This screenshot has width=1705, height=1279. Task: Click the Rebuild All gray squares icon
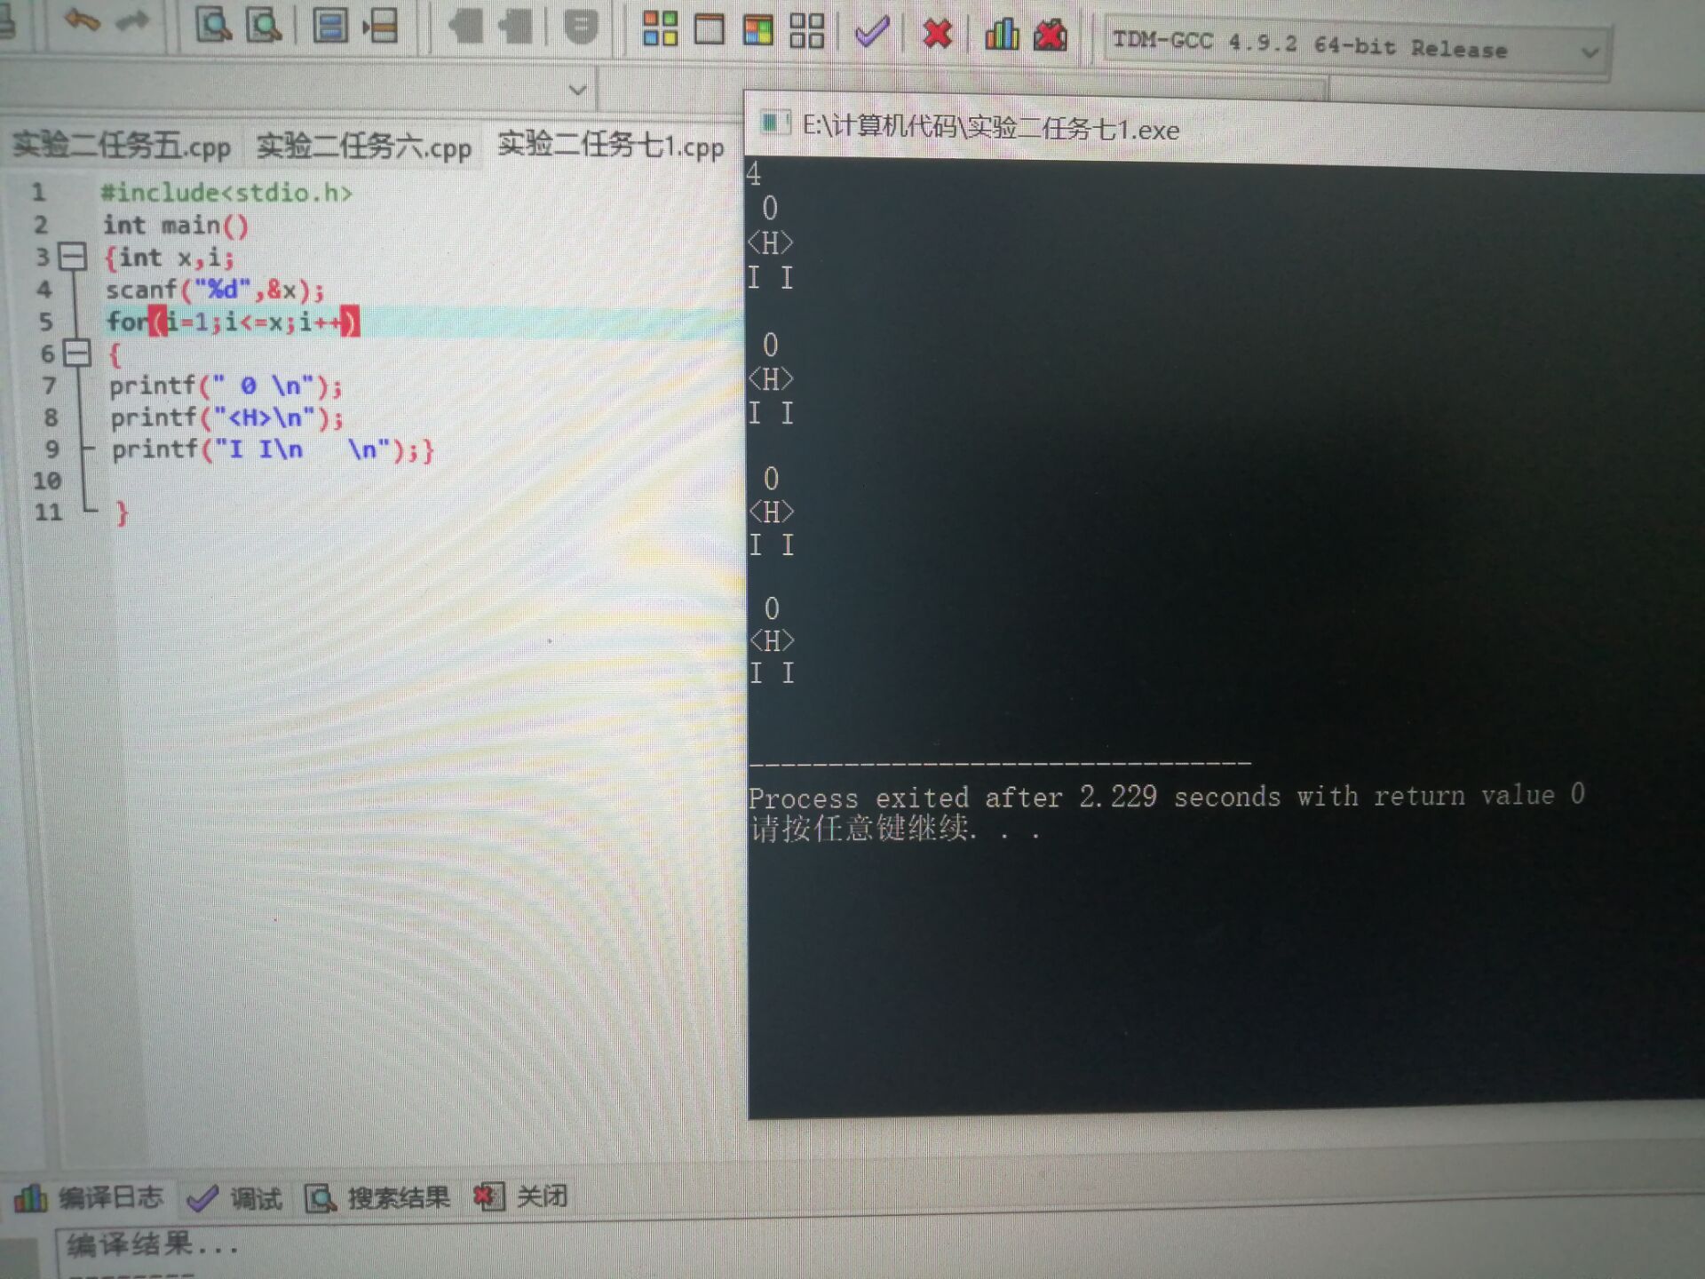pyautogui.click(x=806, y=31)
